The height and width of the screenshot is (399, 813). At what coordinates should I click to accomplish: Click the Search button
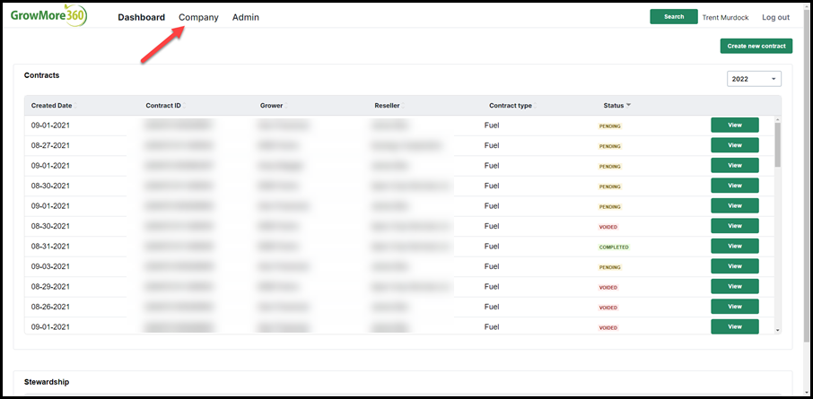click(674, 16)
